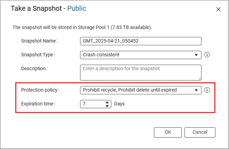Screen dimensions: 229x149
Task: Click the info icon beside Protection policy
Action: click(x=207, y=90)
